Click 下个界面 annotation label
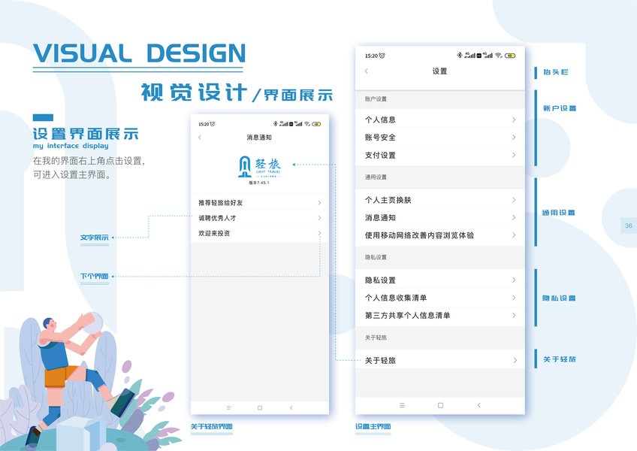This screenshot has height=451, width=637. [x=94, y=277]
